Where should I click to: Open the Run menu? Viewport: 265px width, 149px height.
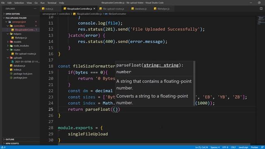pyautogui.click(x=43, y=3)
